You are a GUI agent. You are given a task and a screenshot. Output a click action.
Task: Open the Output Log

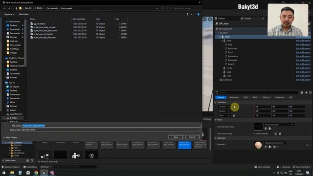(30, 167)
